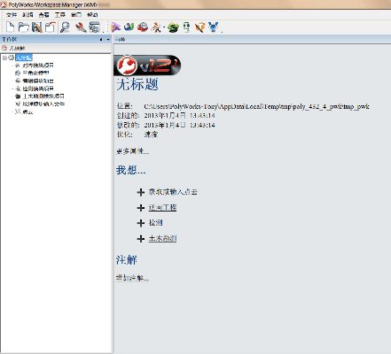Open the 工具 menu
Image resolution: width=391 pixels, height=354 pixels.
(60, 15)
